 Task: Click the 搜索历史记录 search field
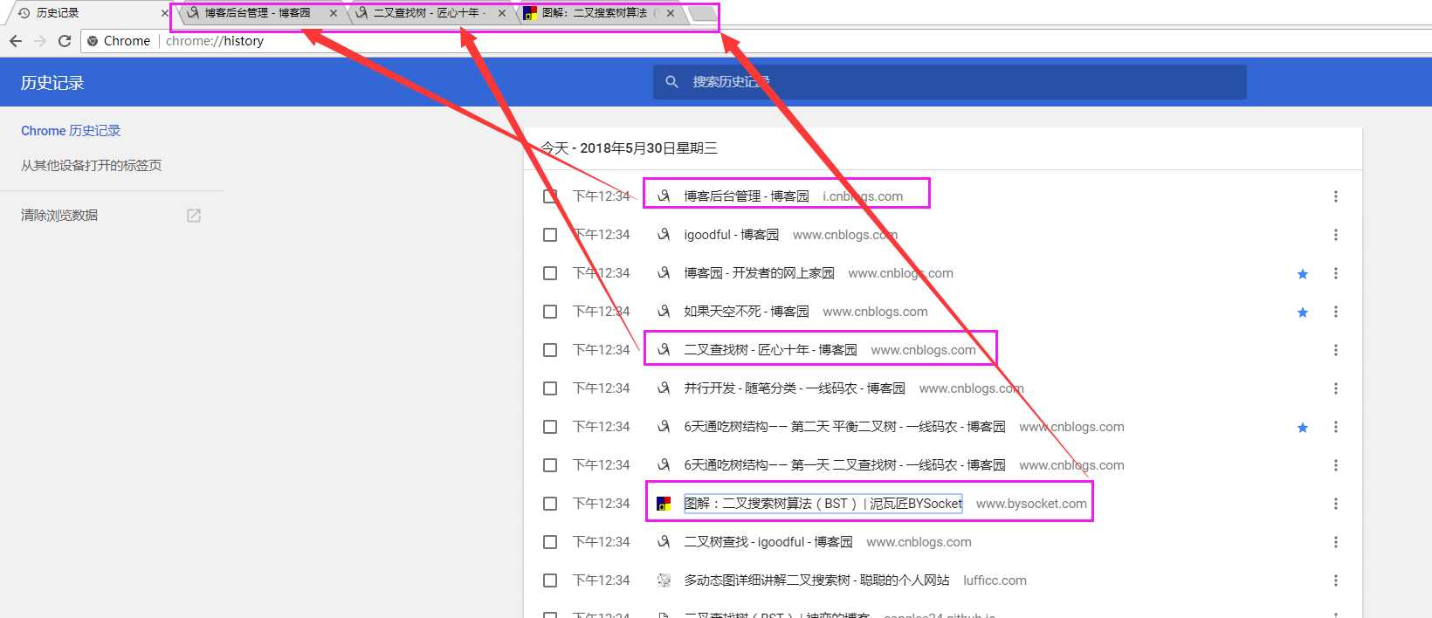[950, 82]
